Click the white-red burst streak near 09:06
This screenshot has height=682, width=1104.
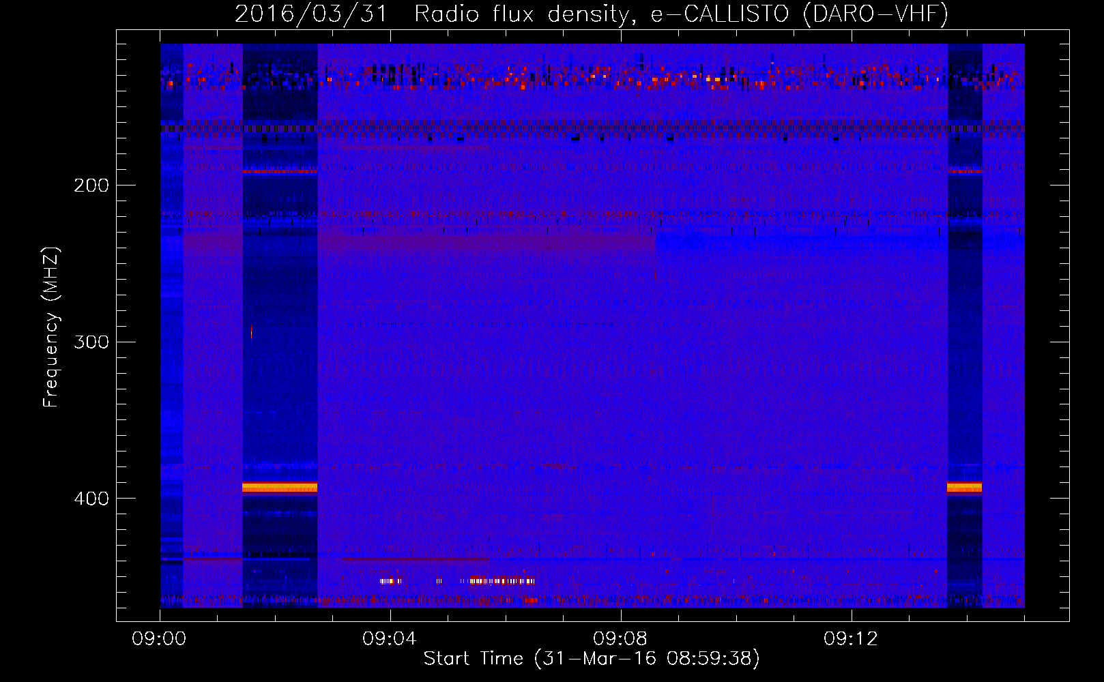[x=502, y=581]
